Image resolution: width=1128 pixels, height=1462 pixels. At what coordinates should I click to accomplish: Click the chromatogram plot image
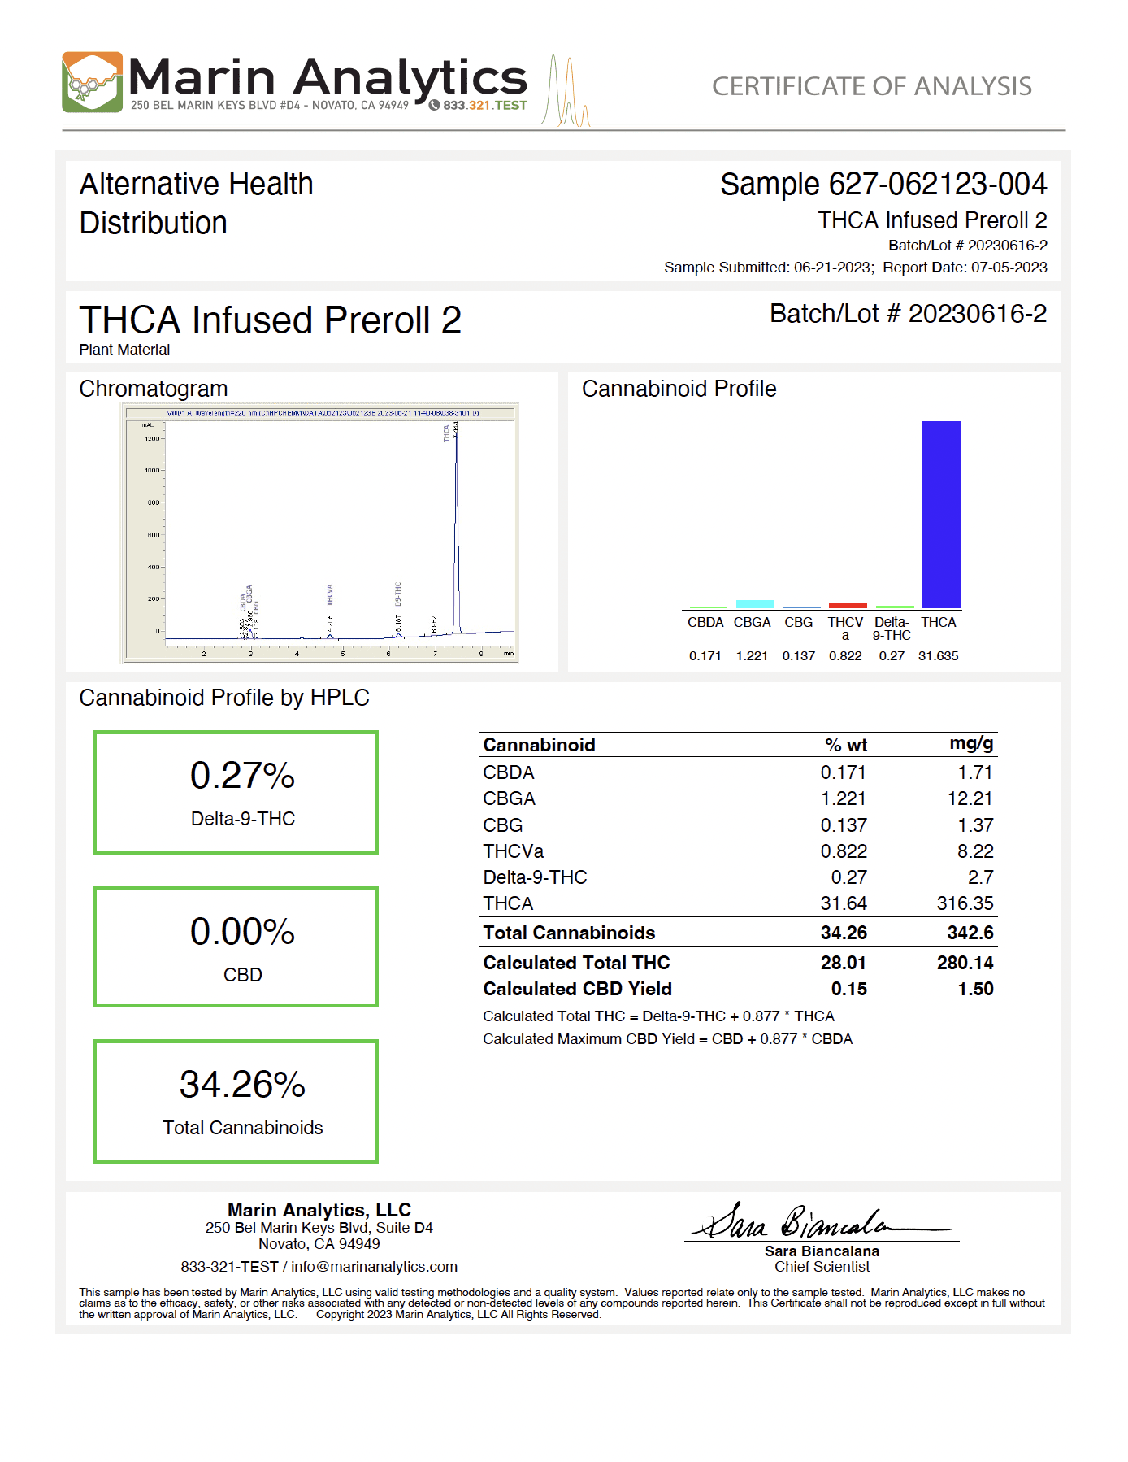(x=319, y=533)
